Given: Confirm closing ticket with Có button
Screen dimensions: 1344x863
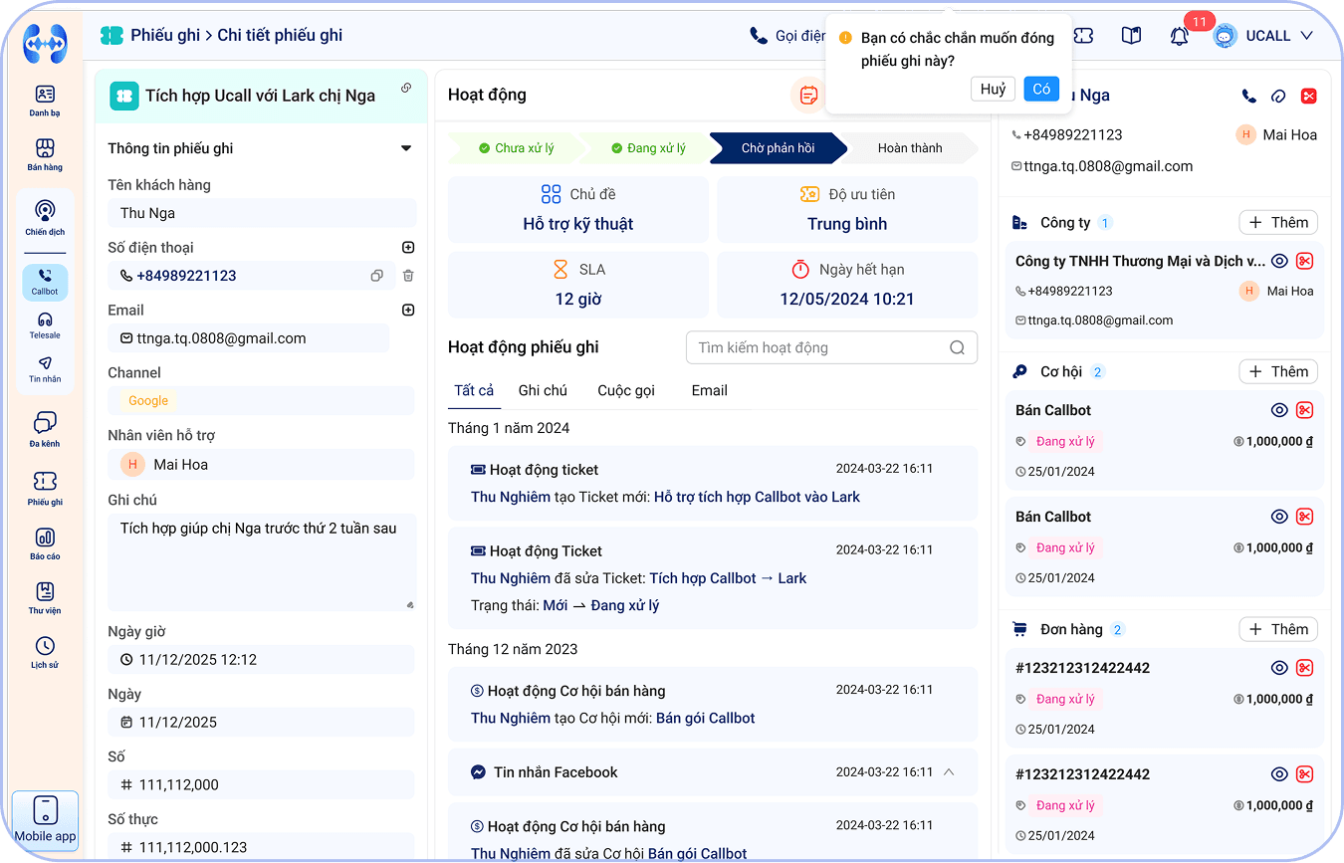Looking at the screenshot, I should pyautogui.click(x=1041, y=89).
